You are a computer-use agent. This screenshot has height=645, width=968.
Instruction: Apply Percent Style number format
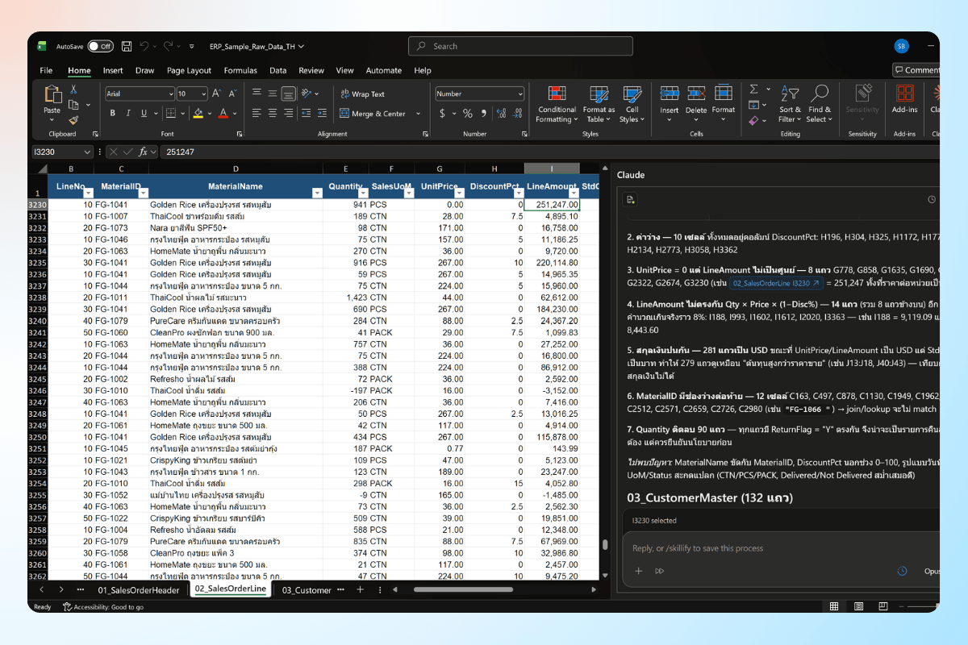pos(468,114)
